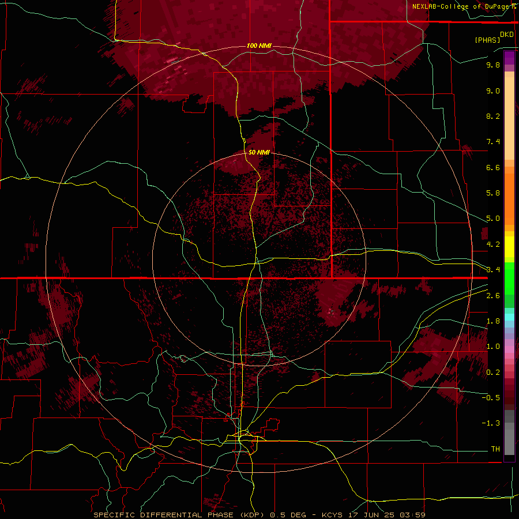Pick the purple swatch atop the color bar
Image resolution: width=519 pixels, height=519 pixels.
[x=509, y=58]
